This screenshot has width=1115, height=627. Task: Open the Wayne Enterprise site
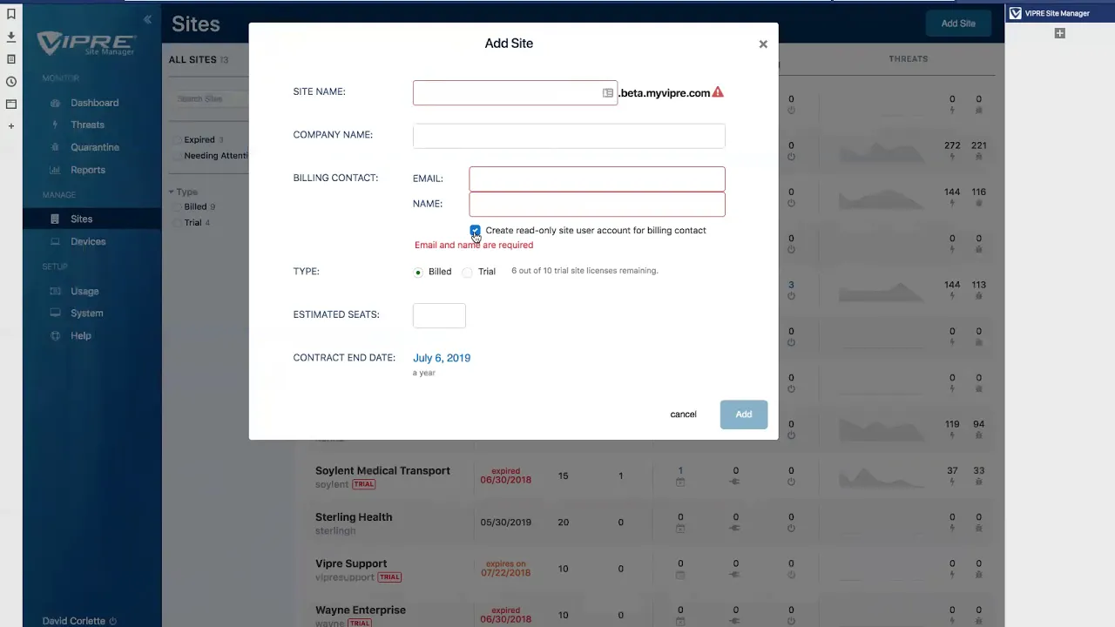click(x=361, y=610)
